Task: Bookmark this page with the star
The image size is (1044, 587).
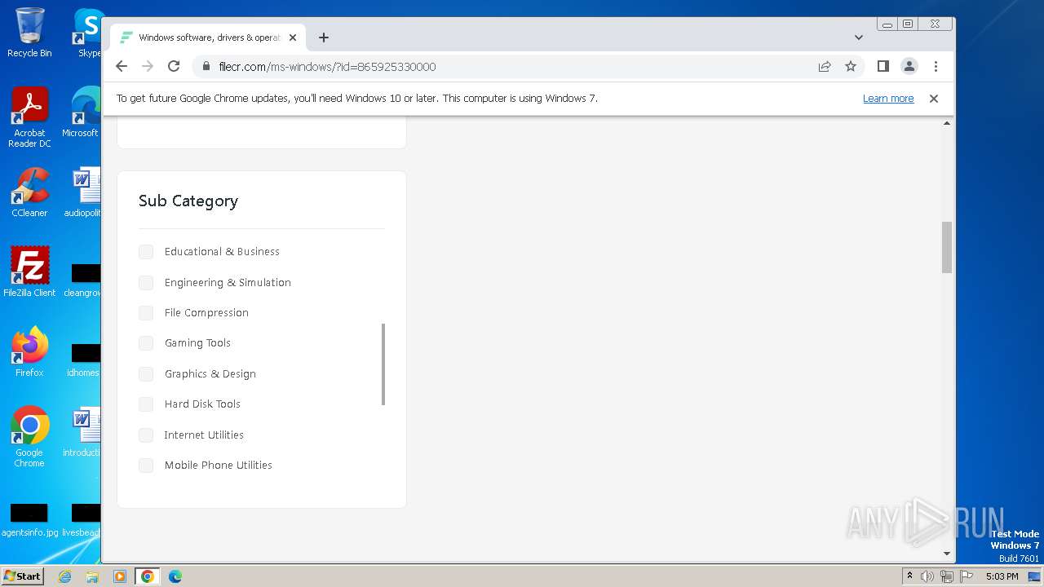Action: (851, 66)
